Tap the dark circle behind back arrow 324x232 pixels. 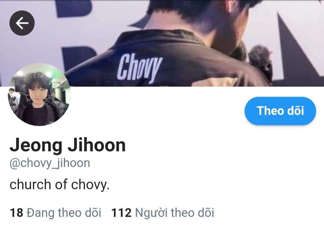tap(22, 23)
